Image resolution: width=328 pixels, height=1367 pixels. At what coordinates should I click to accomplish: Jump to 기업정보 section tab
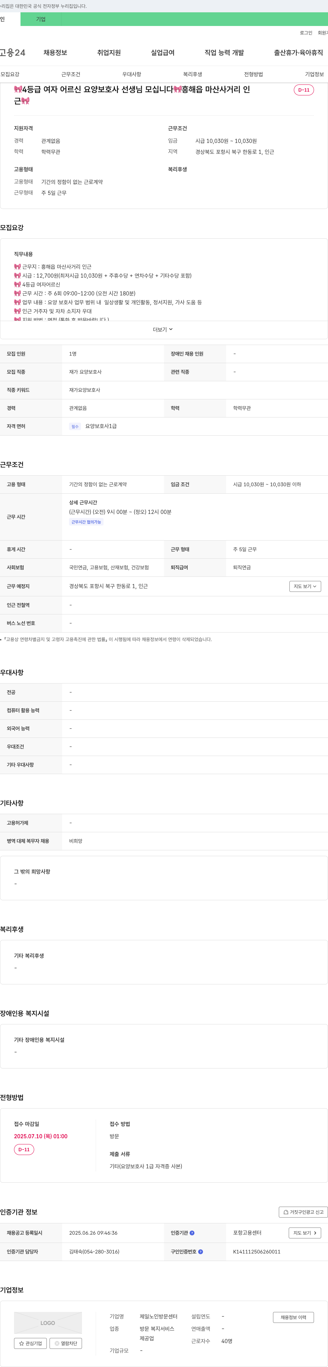point(314,74)
